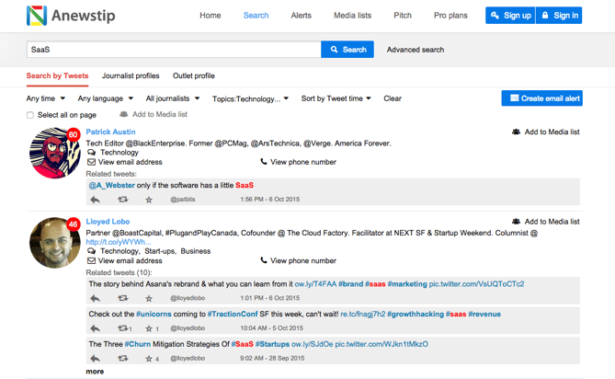Switch to Journalist profiles tab
This screenshot has height=379, width=615.
click(x=131, y=76)
